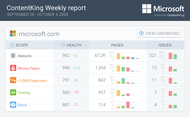Click the colored microsoft.com favicon
Image resolution: width=190 pixels, height=117 pixels.
13,34
